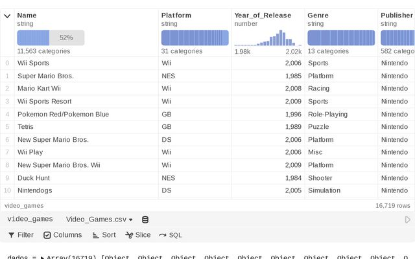Click the 2,008 year value
Viewport: 415px width, 259px height.
(x=293, y=89)
